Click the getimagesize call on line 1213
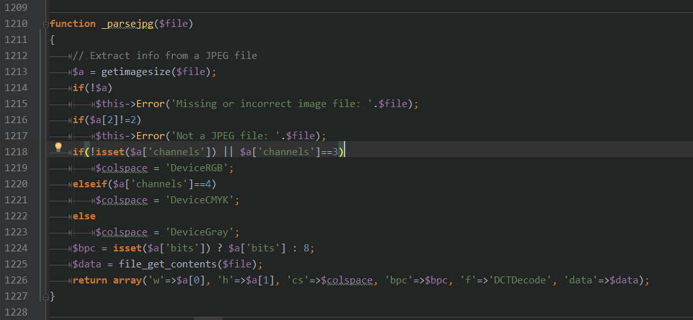 click(135, 72)
